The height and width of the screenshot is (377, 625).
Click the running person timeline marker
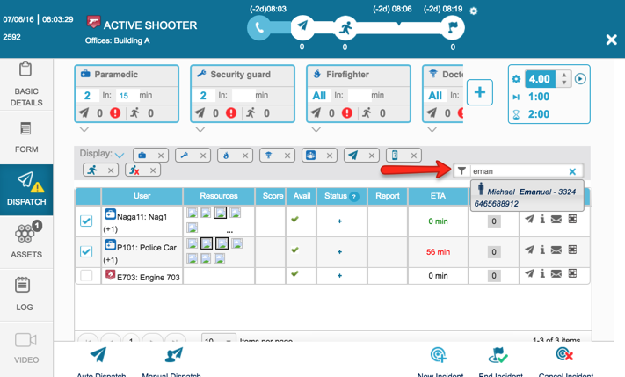345,27
